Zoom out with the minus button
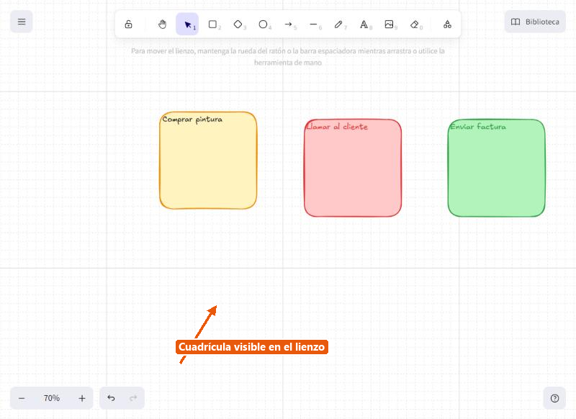Screen dimensions: 576x419 point(22,398)
